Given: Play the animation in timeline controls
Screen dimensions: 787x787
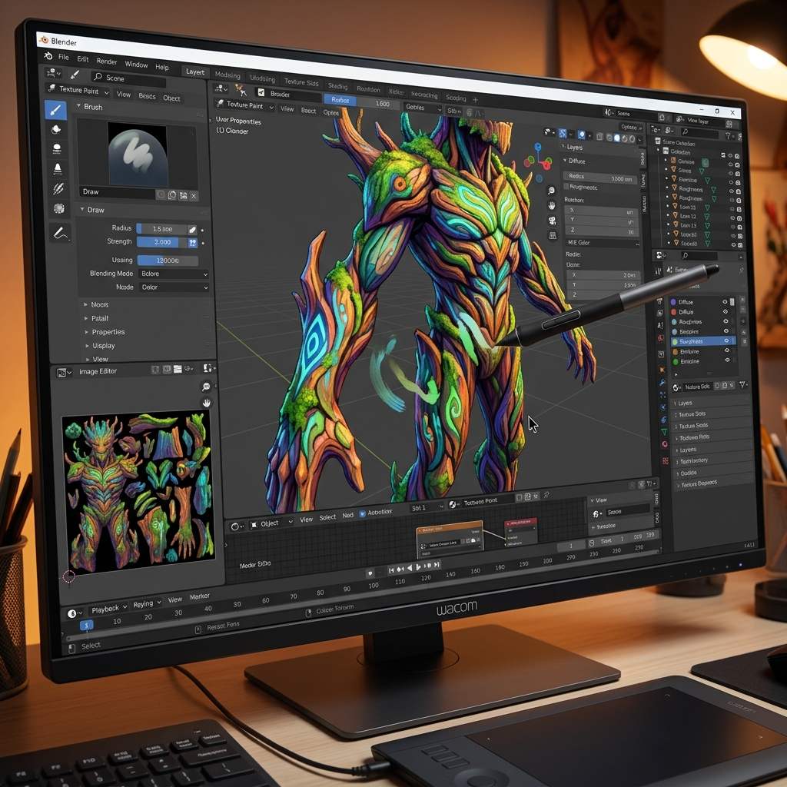Looking at the screenshot, I should 419,567.
